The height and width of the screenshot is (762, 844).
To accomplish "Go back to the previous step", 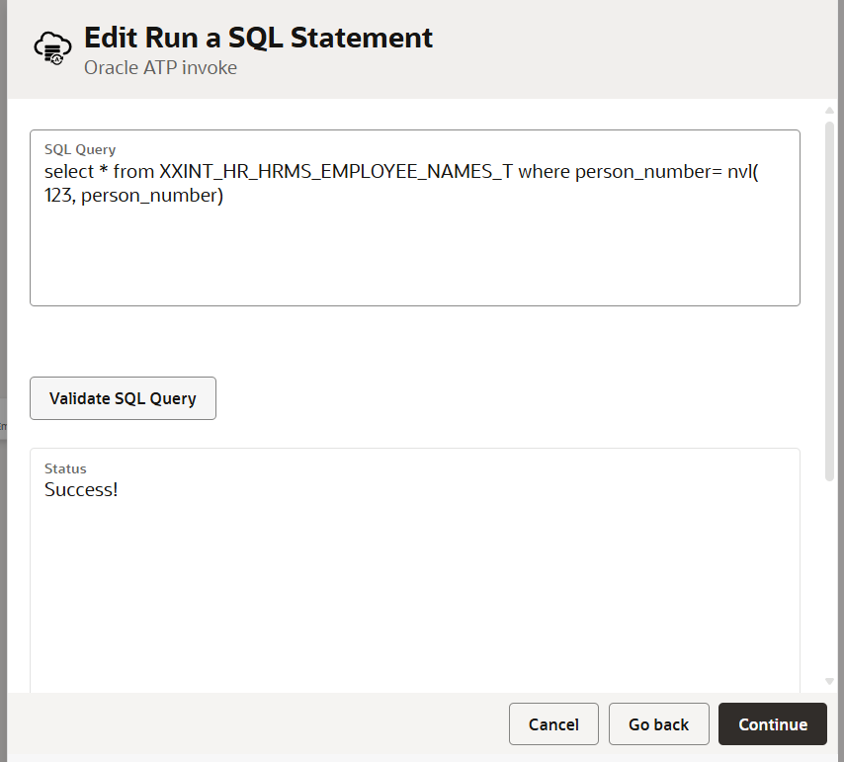I will coord(658,723).
